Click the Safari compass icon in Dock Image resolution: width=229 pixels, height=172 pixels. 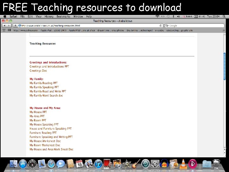(51, 164)
